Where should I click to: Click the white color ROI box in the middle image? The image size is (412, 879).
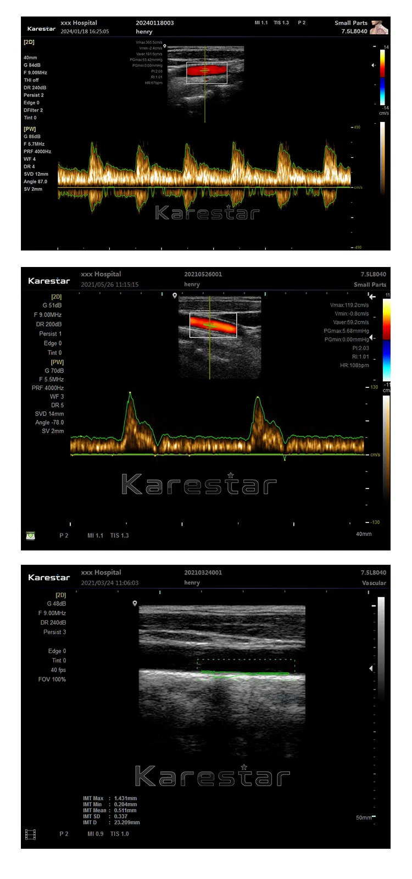(213, 325)
